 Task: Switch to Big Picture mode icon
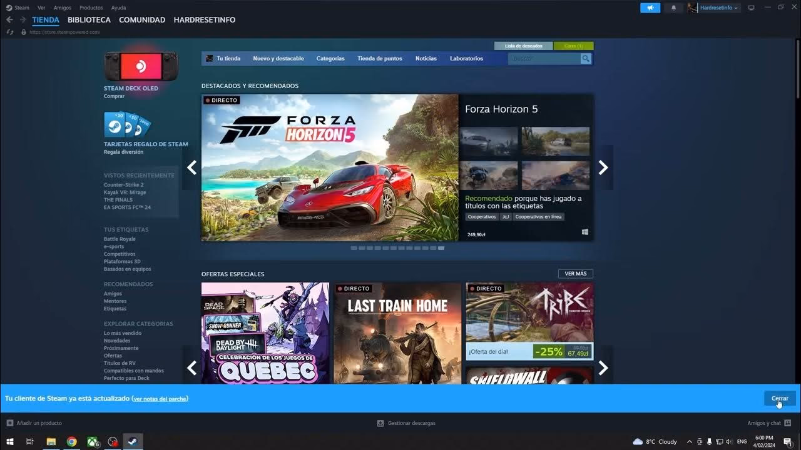(752, 7)
